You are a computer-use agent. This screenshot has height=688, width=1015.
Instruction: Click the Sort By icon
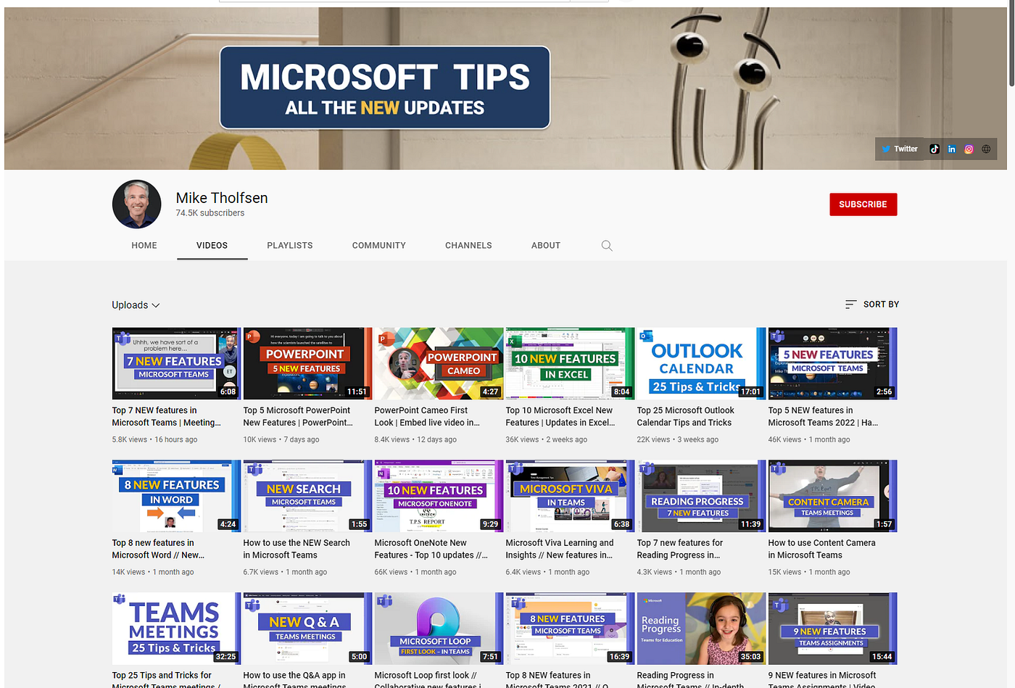(x=851, y=304)
